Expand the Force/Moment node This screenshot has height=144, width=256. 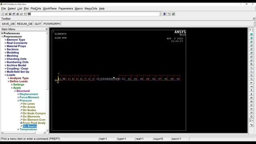pos(18,98)
